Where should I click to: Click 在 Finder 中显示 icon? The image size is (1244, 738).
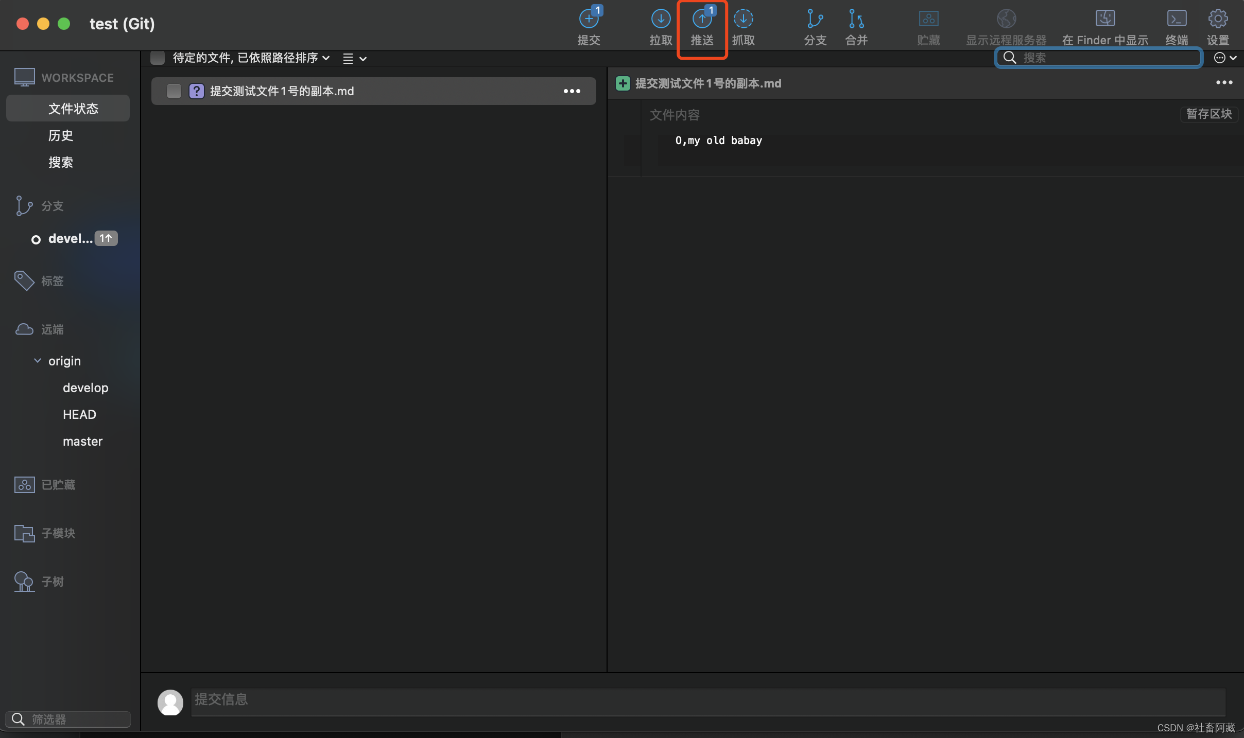pos(1105,20)
